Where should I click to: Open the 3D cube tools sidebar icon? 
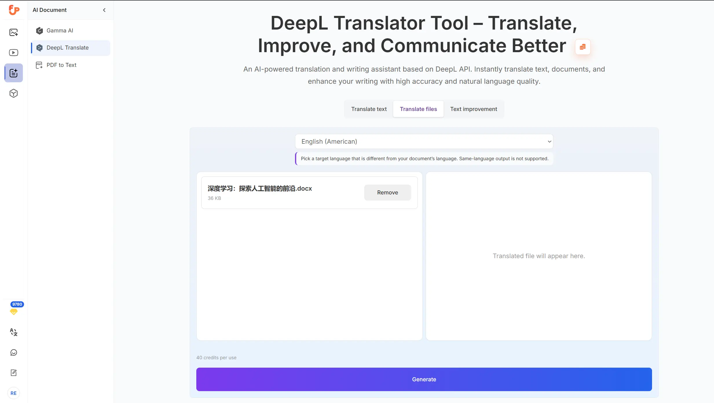(14, 93)
